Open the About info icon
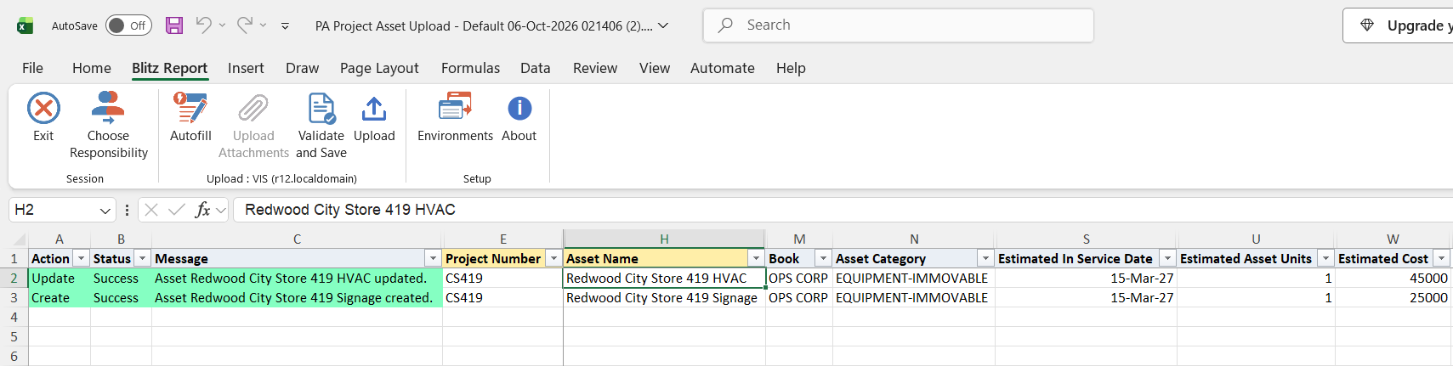Image resolution: width=1453 pixels, height=366 pixels. point(519,109)
